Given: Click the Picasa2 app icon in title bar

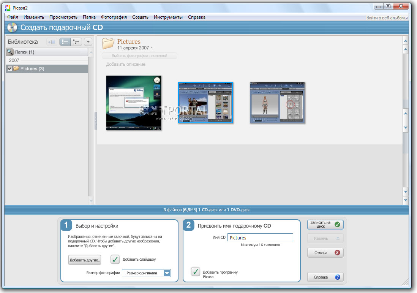Looking at the screenshot, I should 8,8.
